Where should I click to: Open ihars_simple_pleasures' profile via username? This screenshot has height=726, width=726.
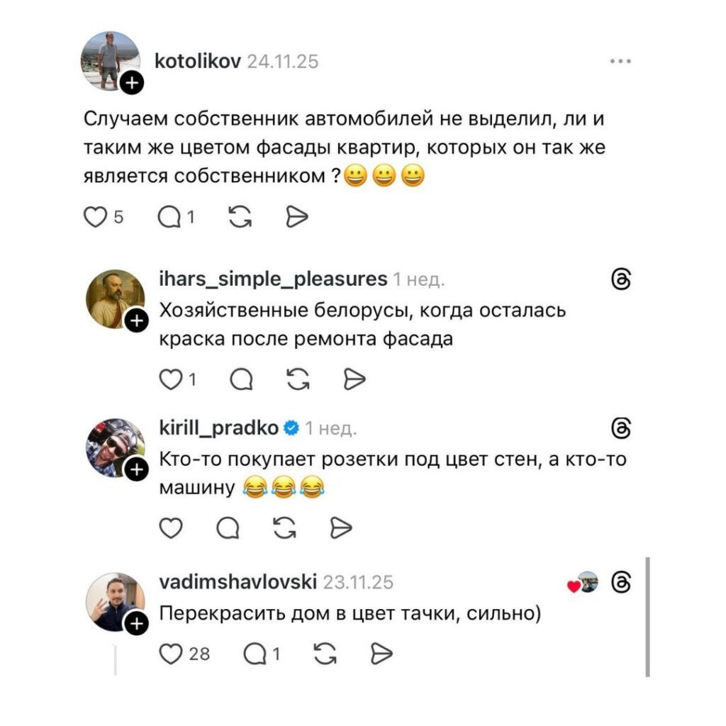coord(273,279)
